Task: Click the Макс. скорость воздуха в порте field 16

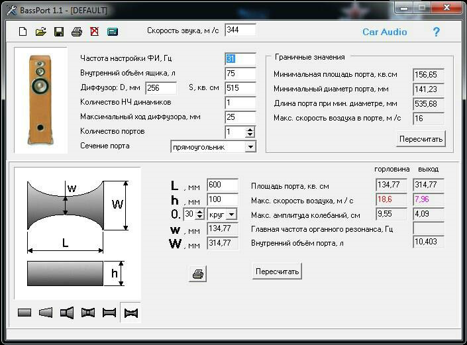Action: coord(429,119)
